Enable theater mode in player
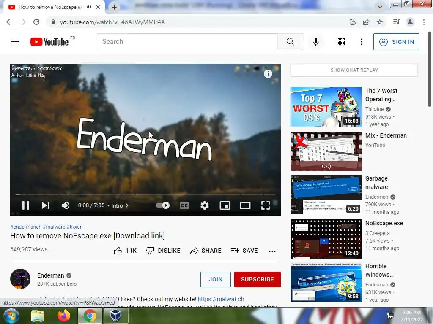433x324 pixels. click(x=245, y=205)
